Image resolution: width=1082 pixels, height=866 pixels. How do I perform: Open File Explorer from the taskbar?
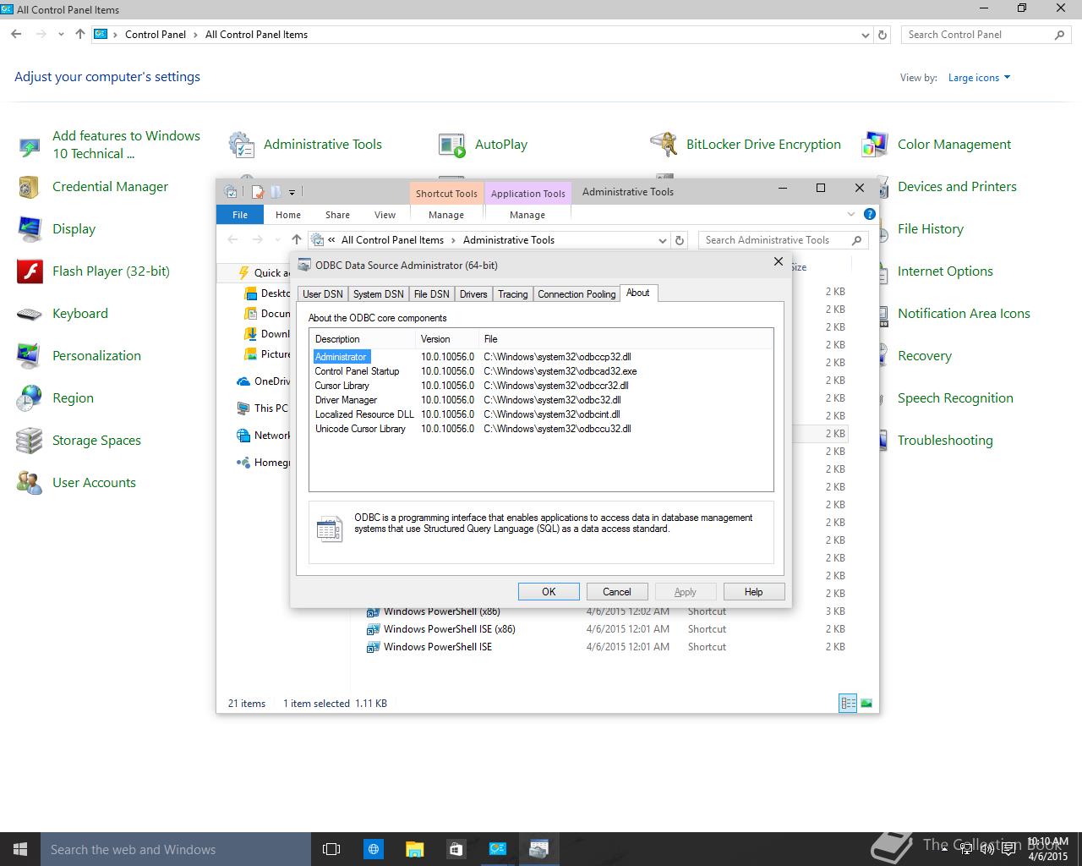pos(414,849)
